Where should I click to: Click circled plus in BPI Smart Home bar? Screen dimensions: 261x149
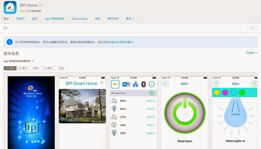coord(152,93)
